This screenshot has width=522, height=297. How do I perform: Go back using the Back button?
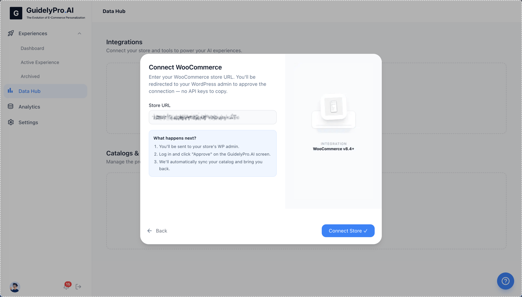(157, 231)
